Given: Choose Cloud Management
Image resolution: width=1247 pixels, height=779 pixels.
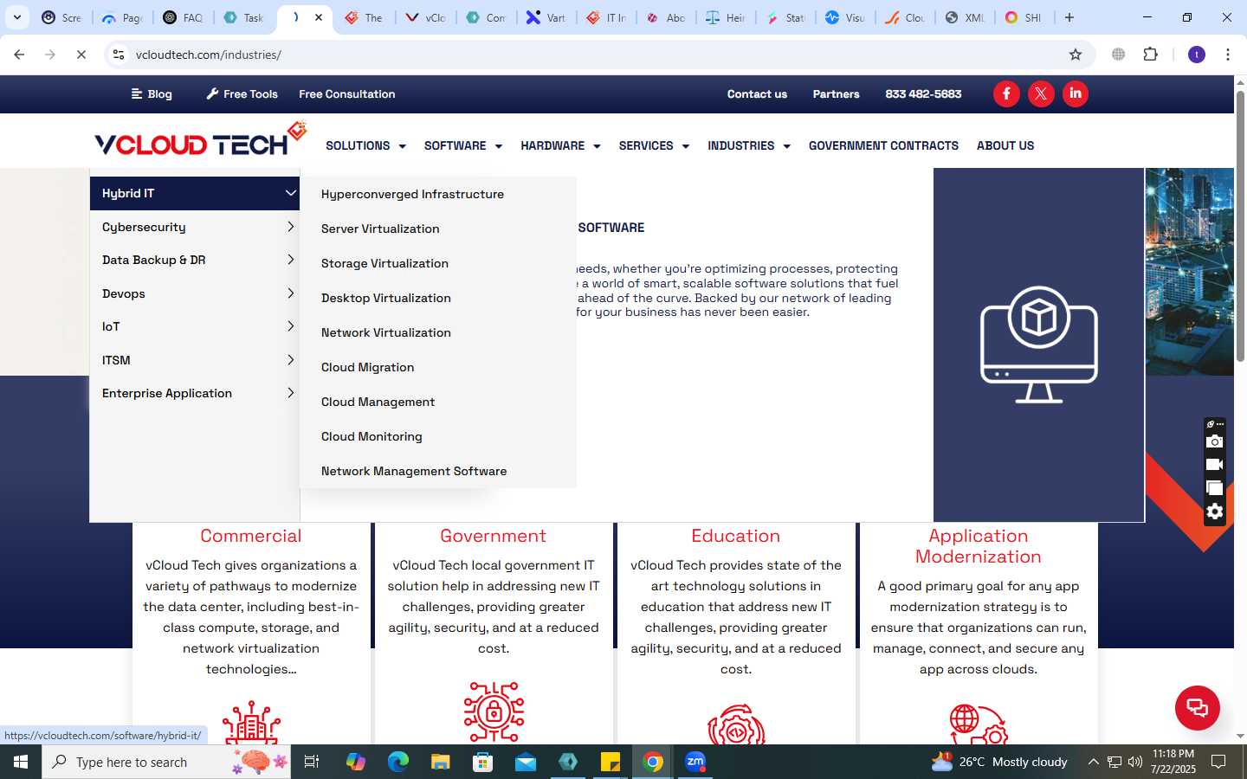Looking at the screenshot, I should 378,402.
